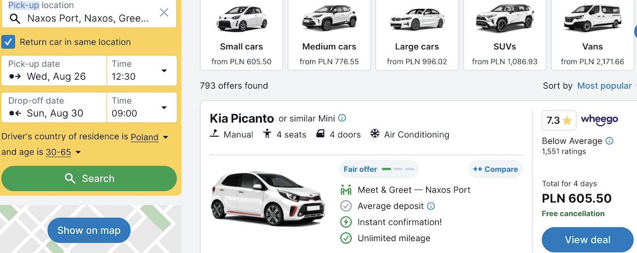
Task: Click the pick-up location search magnifier icon
Action: coord(15,18)
